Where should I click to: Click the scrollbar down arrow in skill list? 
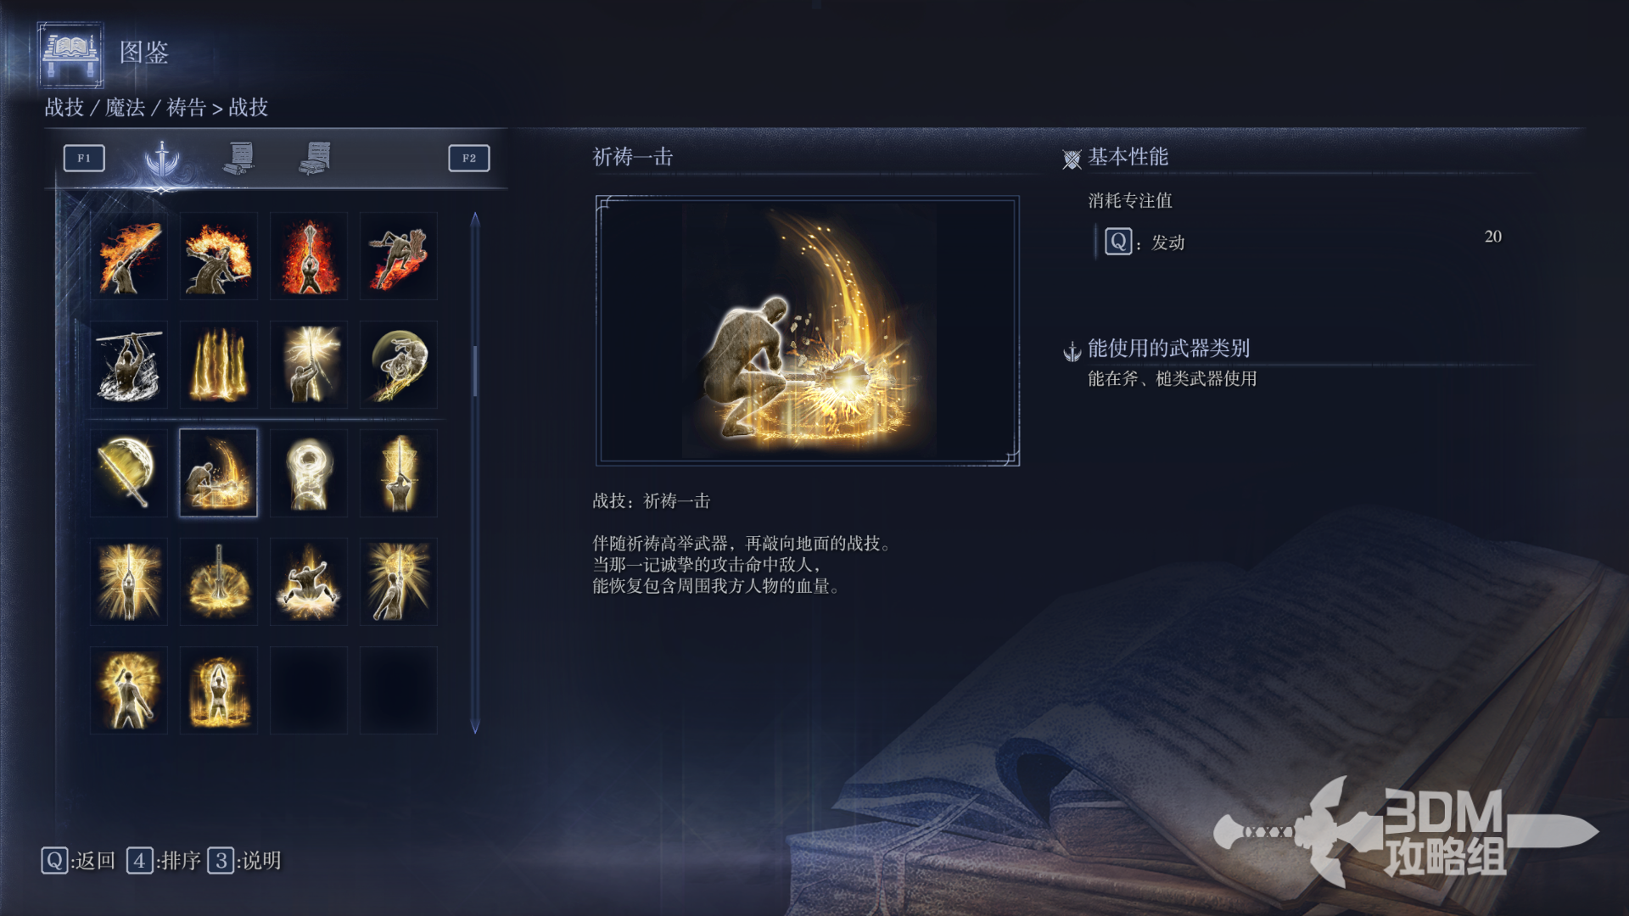tap(475, 727)
